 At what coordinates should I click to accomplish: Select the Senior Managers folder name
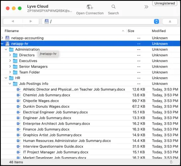pos(33,67)
